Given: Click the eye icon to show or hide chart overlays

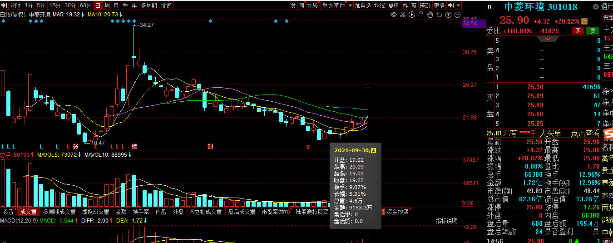Looking at the screenshot, I should (393, 15).
